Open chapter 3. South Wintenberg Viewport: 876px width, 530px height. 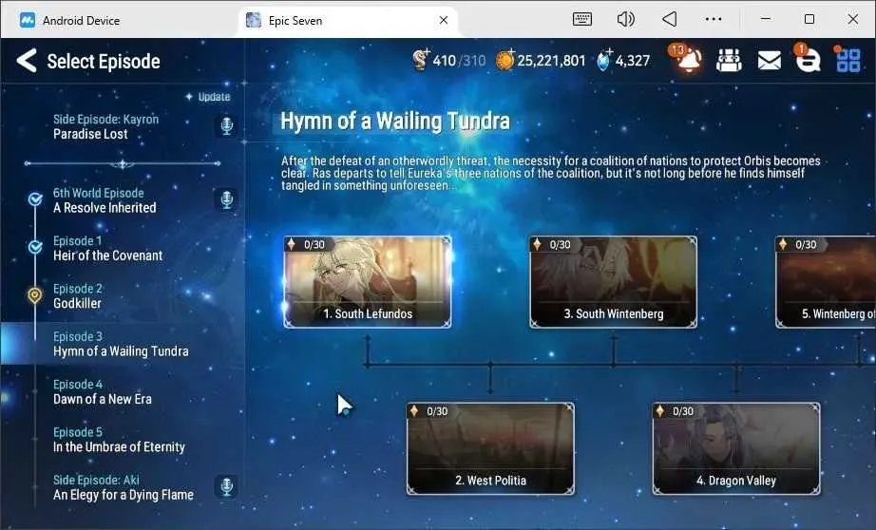click(614, 281)
